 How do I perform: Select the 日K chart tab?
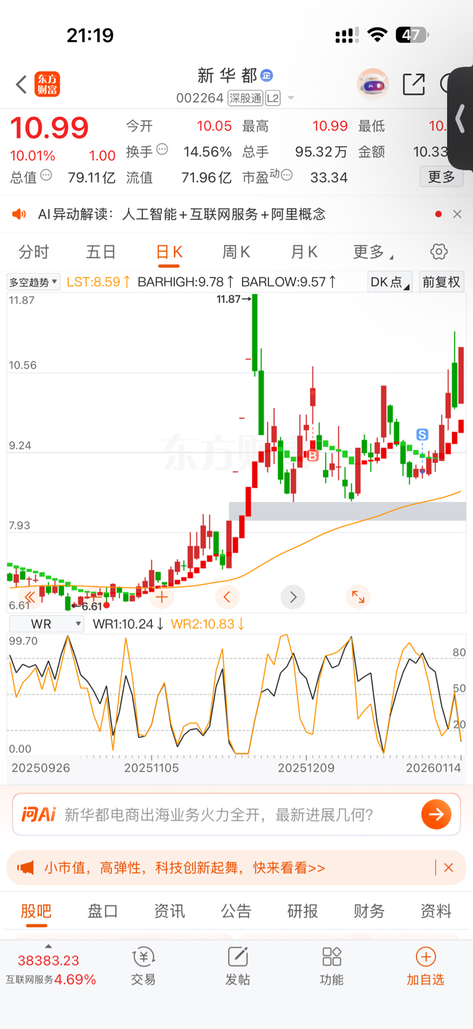(x=169, y=252)
